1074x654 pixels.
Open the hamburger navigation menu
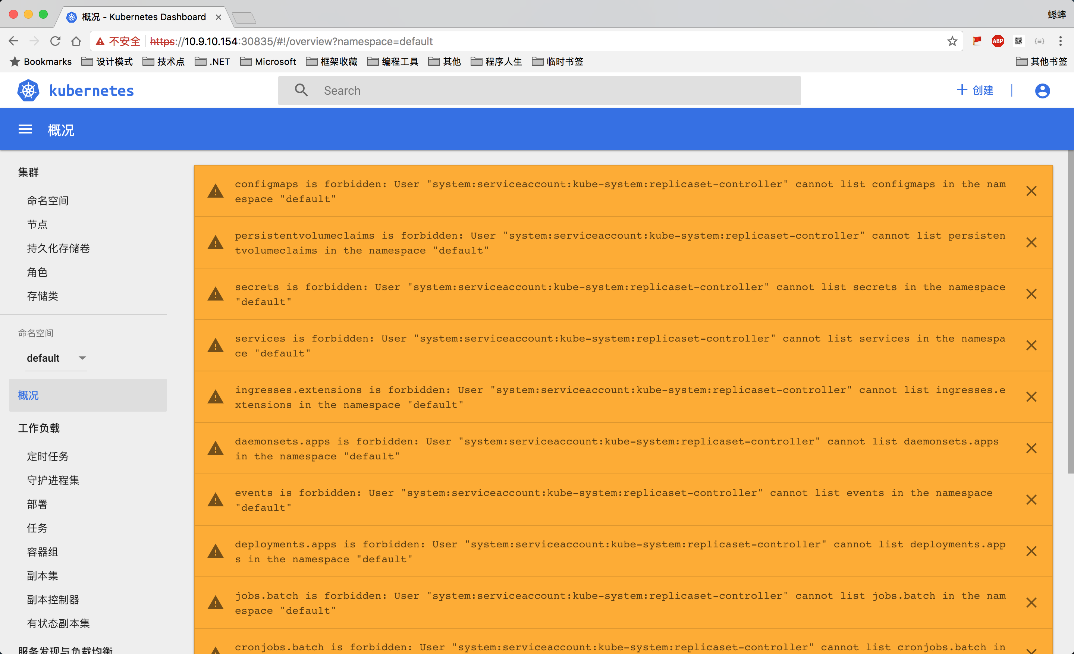point(25,129)
